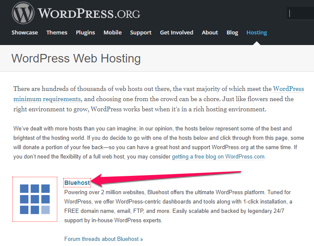Click the Bluehost grid logo thumbnail

(x=35, y=199)
